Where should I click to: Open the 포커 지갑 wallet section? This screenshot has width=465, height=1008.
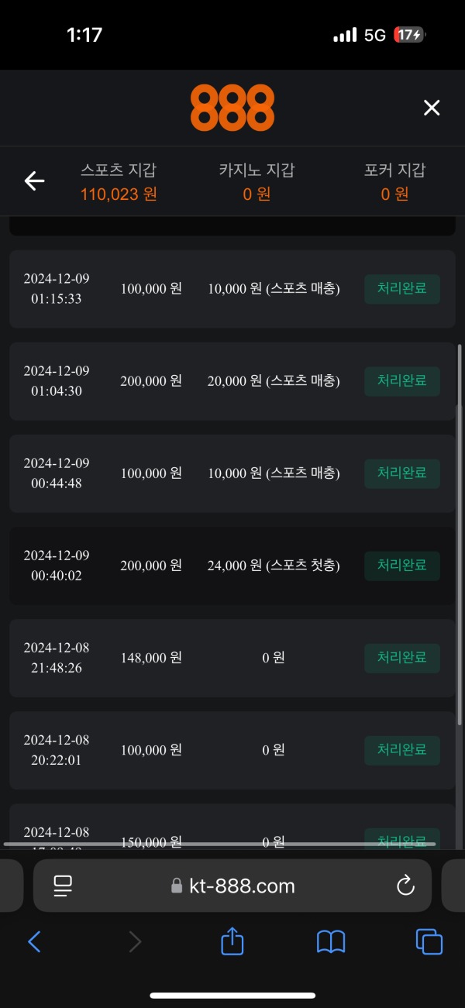tap(396, 181)
